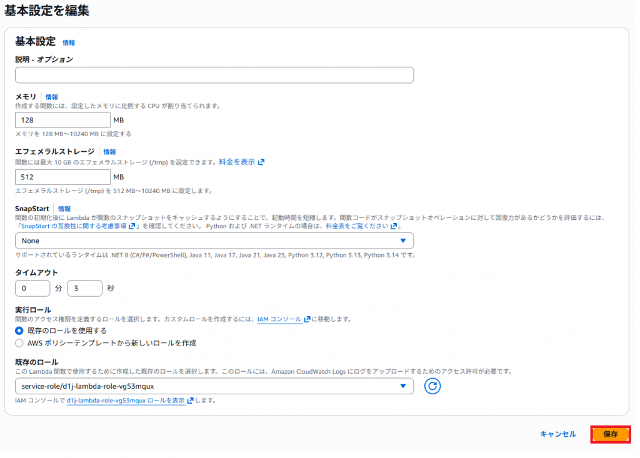This screenshot has width=640, height=458.
Task: Click external link icon after 料金表をご覧ください
Action: pos(394,226)
